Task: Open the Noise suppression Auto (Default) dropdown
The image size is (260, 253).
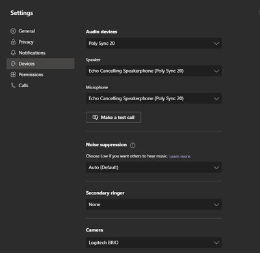Action: click(154, 167)
